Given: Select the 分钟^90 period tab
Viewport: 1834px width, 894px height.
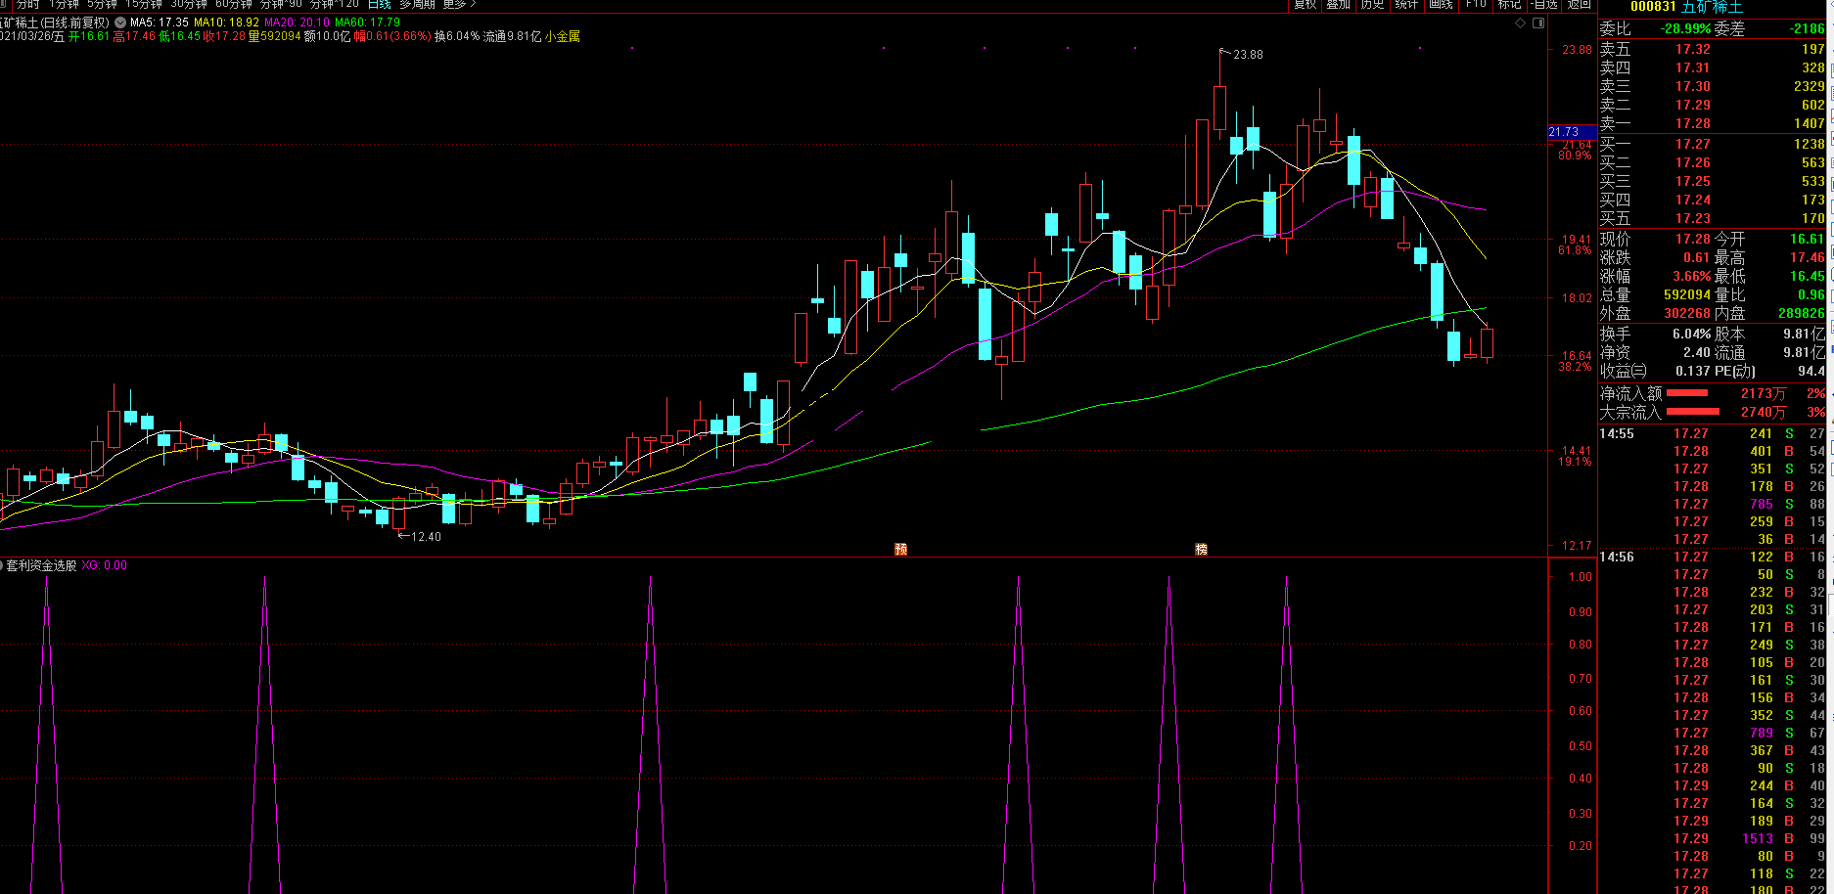Looking at the screenshot, I should coord(281,4).
